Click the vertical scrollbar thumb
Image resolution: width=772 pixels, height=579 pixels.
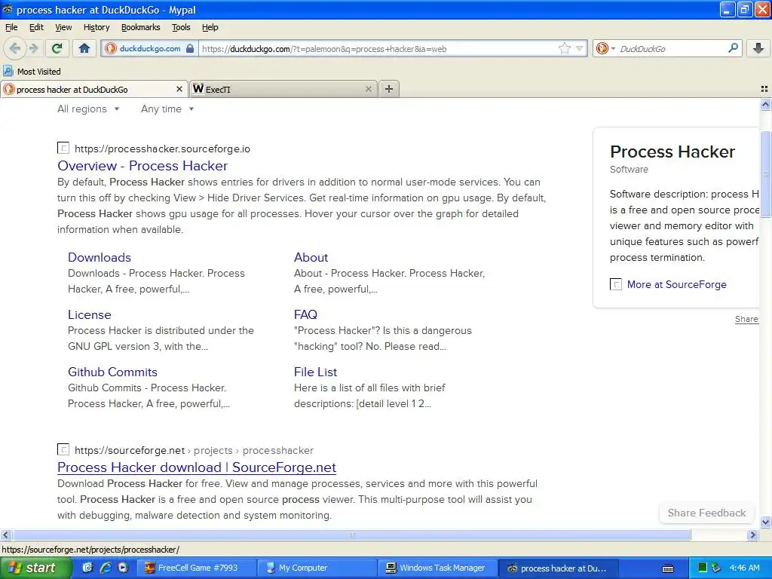click(x=765, y=174)
